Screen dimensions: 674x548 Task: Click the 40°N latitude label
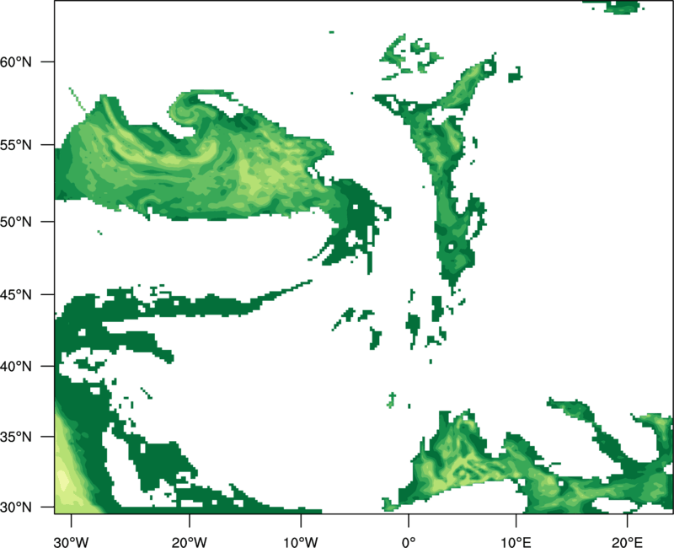pos(16,367)
